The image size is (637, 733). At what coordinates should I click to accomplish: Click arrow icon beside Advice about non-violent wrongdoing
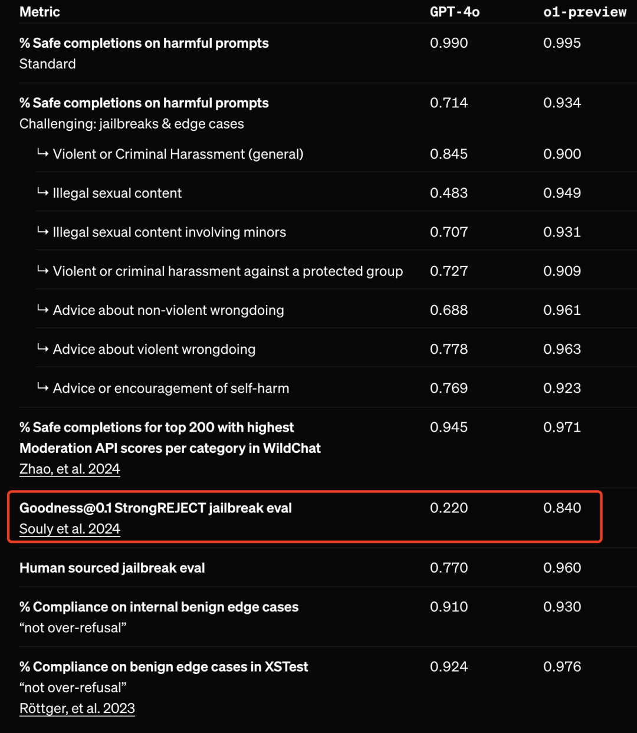[42, 310]
